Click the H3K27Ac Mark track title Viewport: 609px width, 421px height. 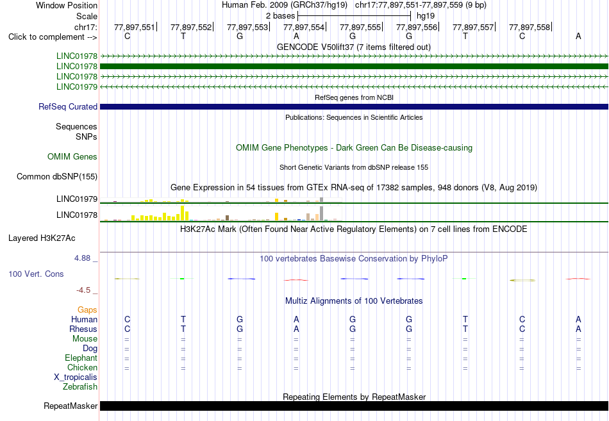tap(354, 229)
